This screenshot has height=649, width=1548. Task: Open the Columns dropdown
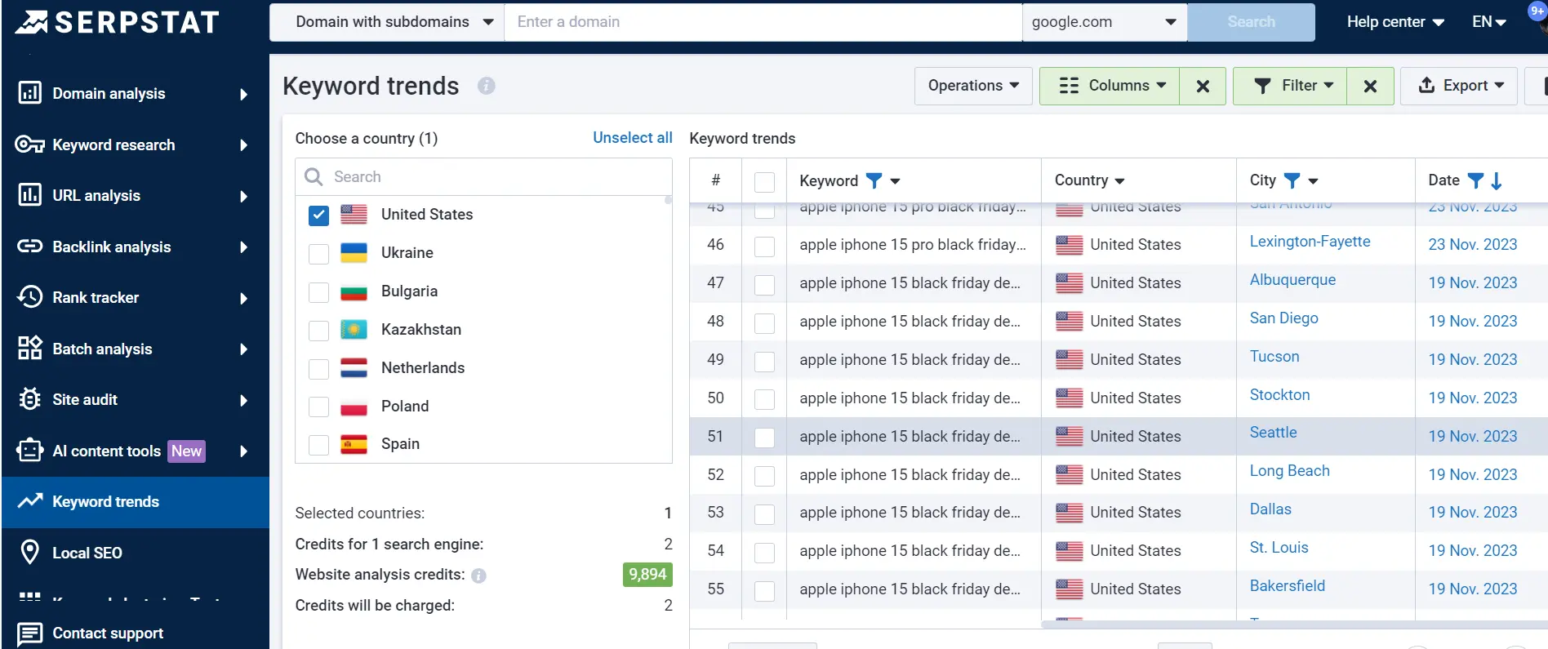[1110, 86]
